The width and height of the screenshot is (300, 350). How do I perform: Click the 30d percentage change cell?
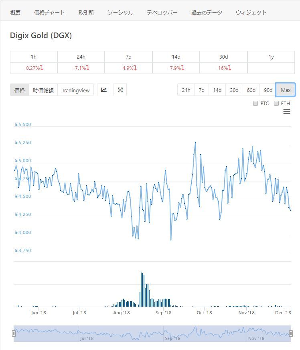[223, 68]
